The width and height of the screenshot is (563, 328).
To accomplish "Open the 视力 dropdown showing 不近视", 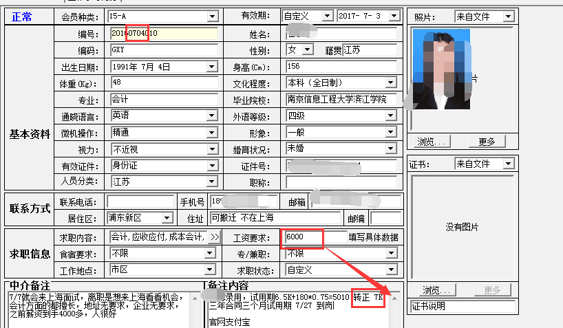I will pos(212,149).
